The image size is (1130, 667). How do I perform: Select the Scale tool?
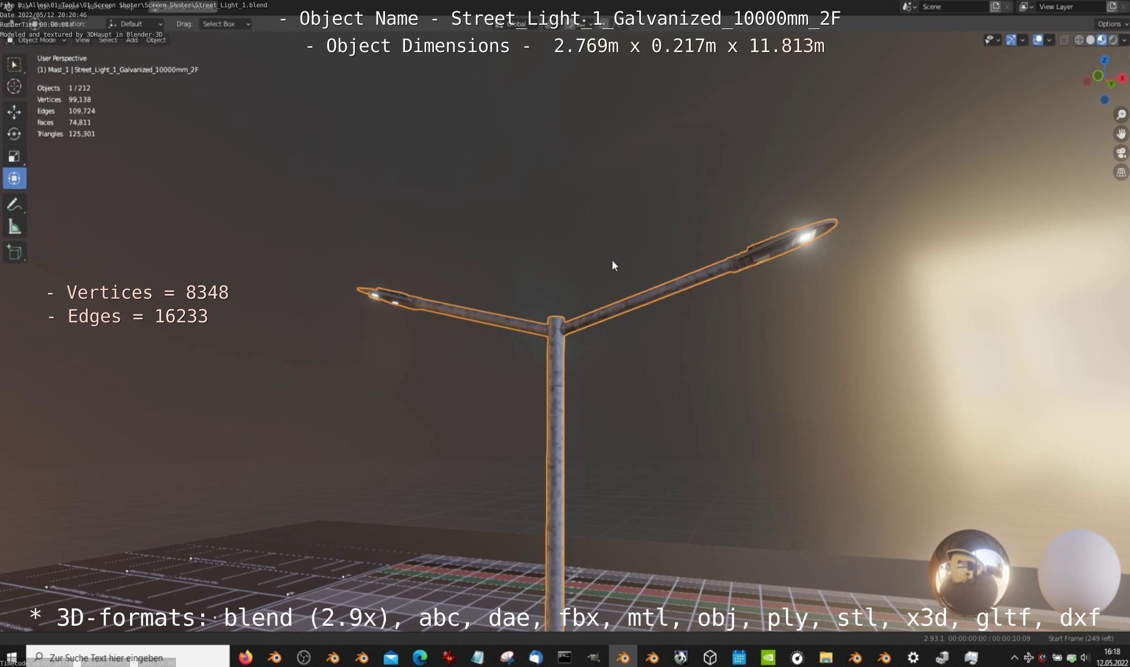click(14, 156)
